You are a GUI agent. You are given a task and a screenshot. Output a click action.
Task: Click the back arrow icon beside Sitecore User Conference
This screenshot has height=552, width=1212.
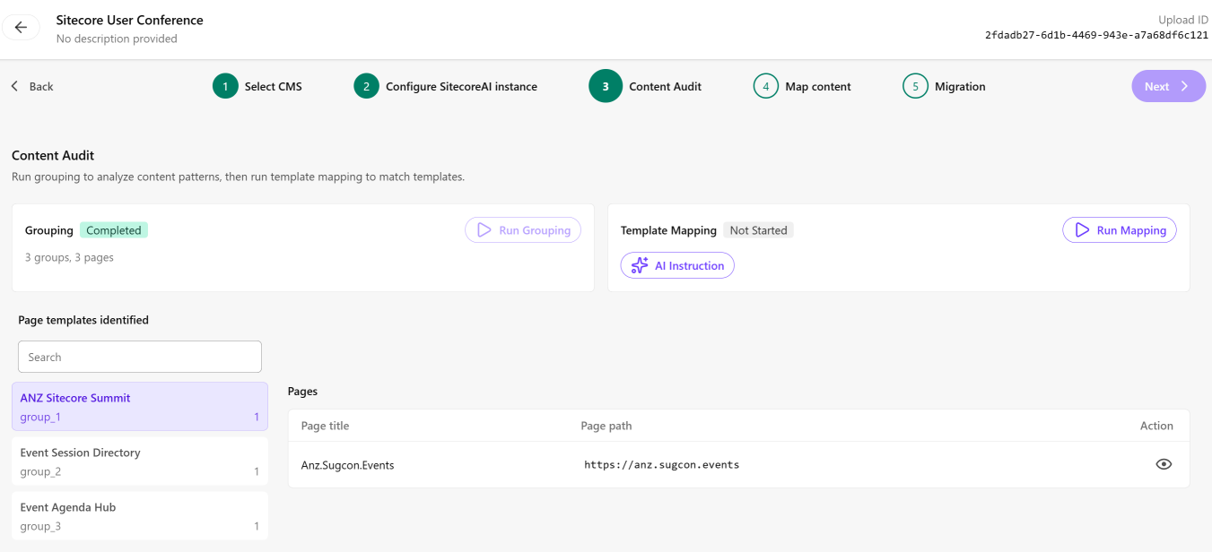pyautogui.click(x=21, y=27)
